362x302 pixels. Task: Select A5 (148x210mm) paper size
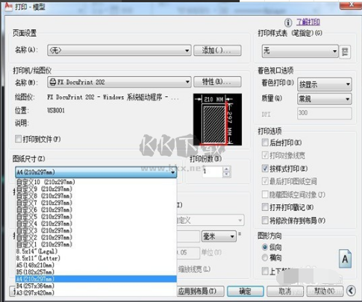pos(96,265)
